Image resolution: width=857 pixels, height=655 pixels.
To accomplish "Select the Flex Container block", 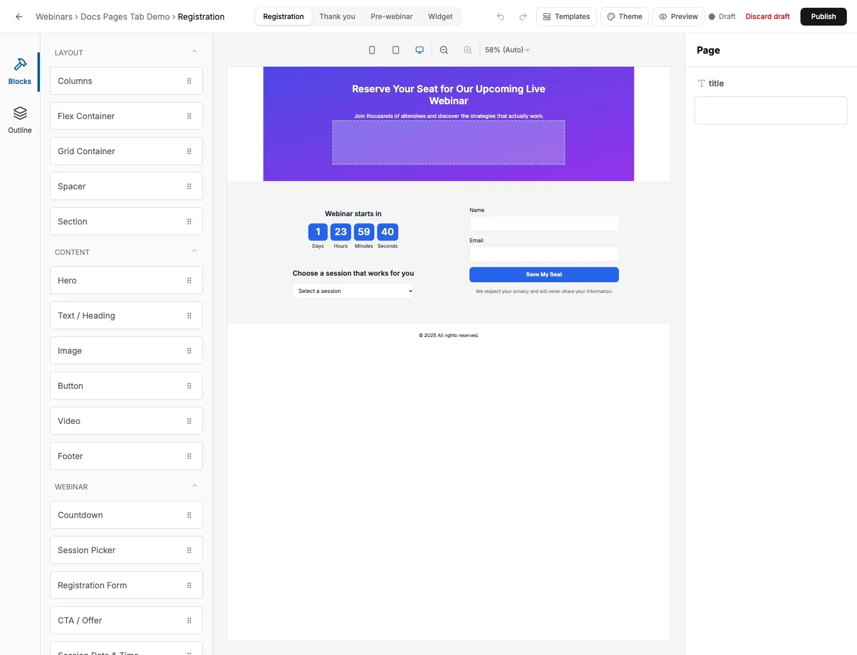I will [126, 116].
